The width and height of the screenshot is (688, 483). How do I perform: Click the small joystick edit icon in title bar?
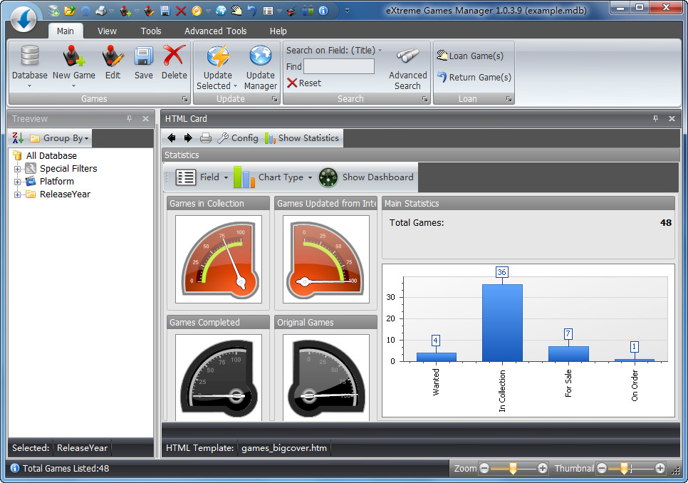(150, 10)
